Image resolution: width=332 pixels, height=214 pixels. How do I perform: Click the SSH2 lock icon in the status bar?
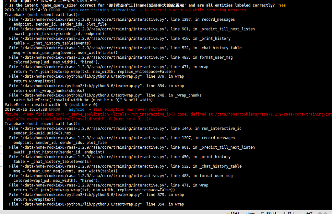(228, 213)
